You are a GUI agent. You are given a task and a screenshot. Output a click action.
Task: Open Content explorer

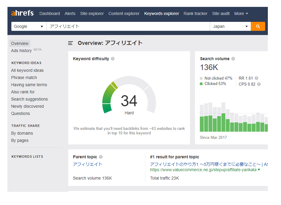click(124, 13)
